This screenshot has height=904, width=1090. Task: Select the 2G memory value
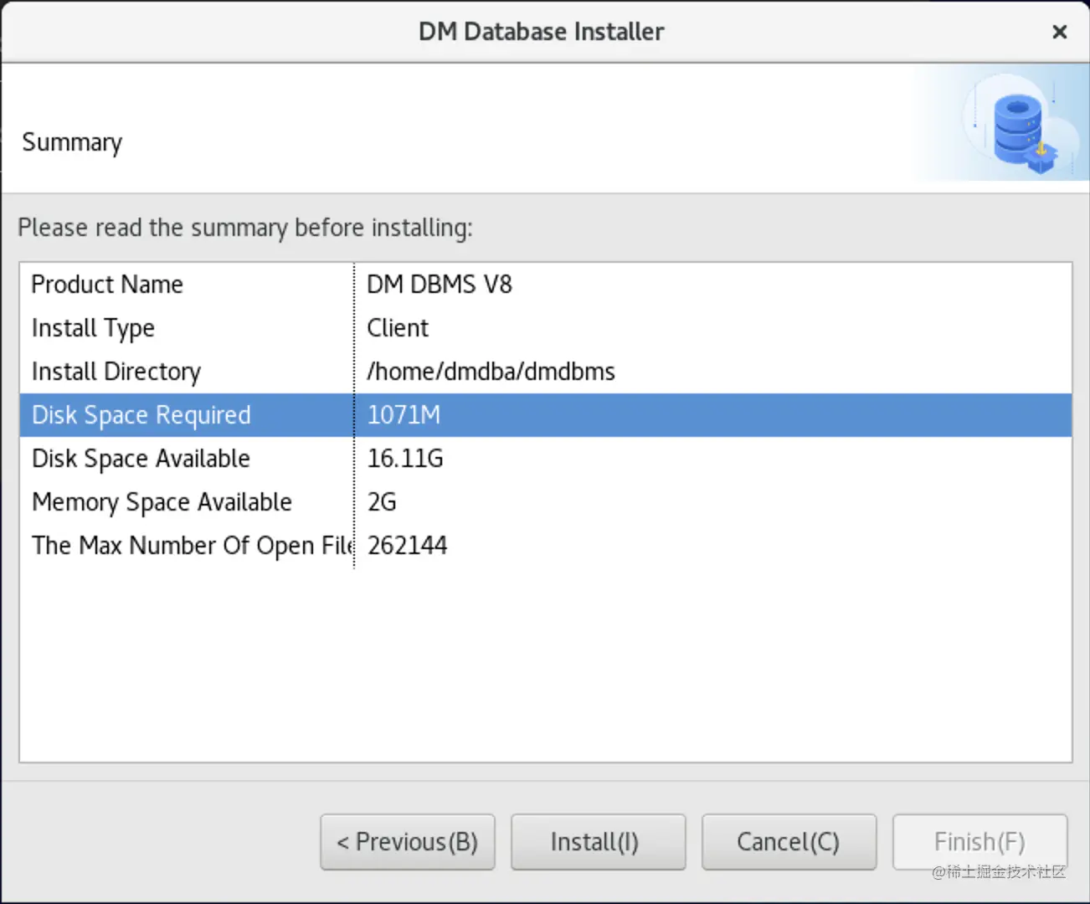click(382, 502)
